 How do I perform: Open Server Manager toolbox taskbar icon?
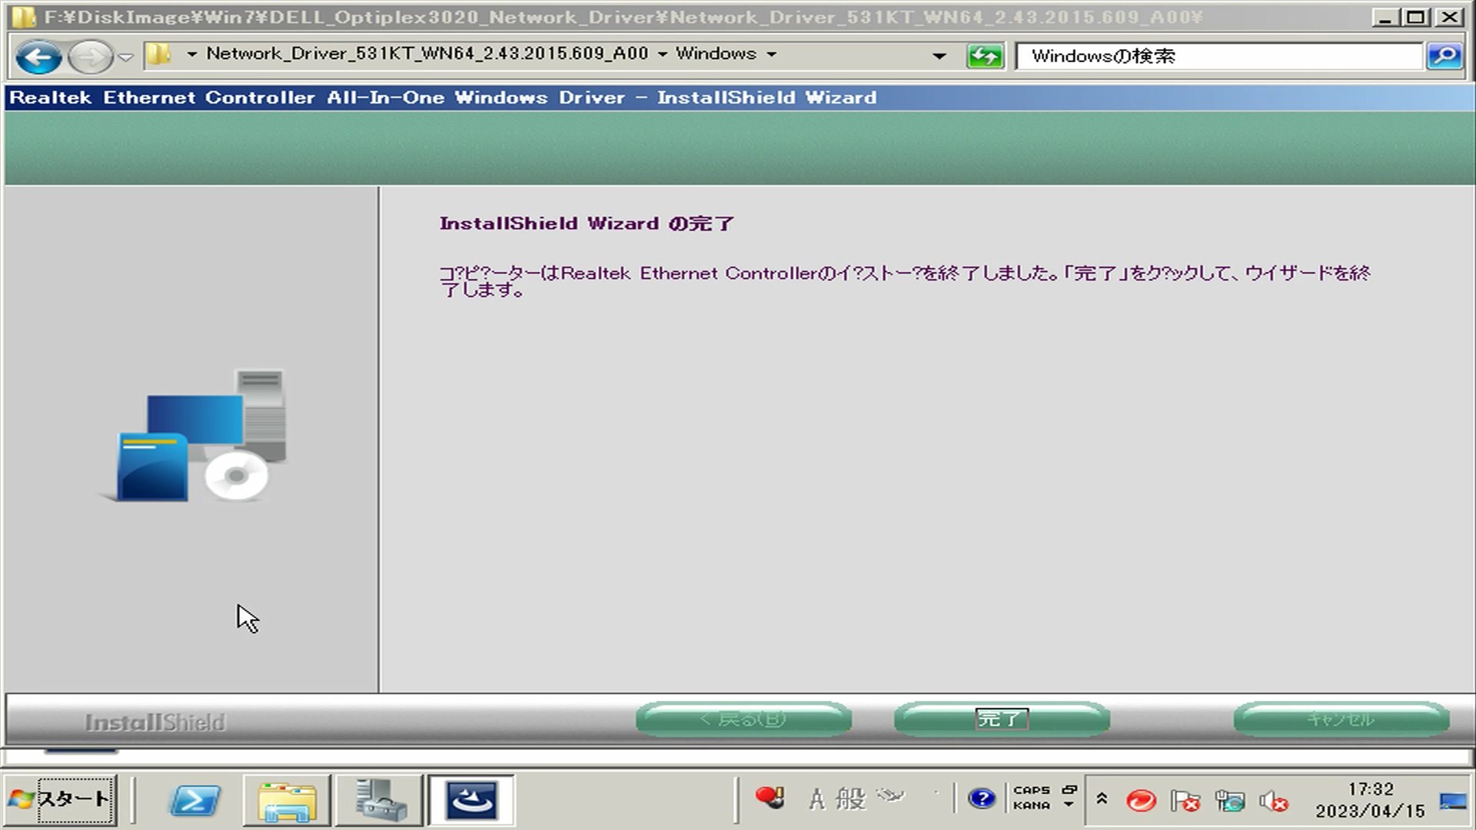click(x=381, y=801)
